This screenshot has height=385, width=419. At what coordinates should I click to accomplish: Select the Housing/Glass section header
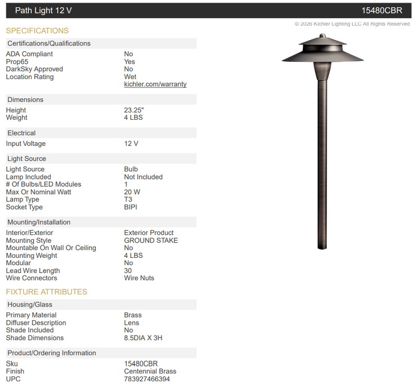101,304
